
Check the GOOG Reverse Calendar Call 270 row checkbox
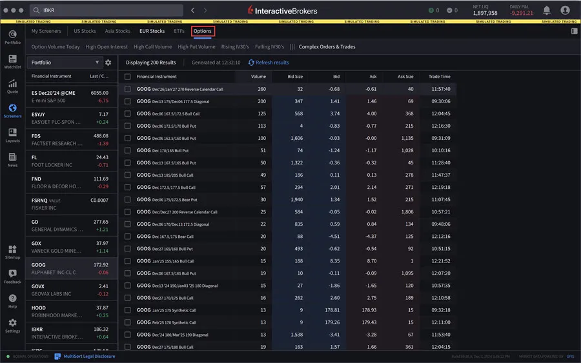tap(127, 89)
